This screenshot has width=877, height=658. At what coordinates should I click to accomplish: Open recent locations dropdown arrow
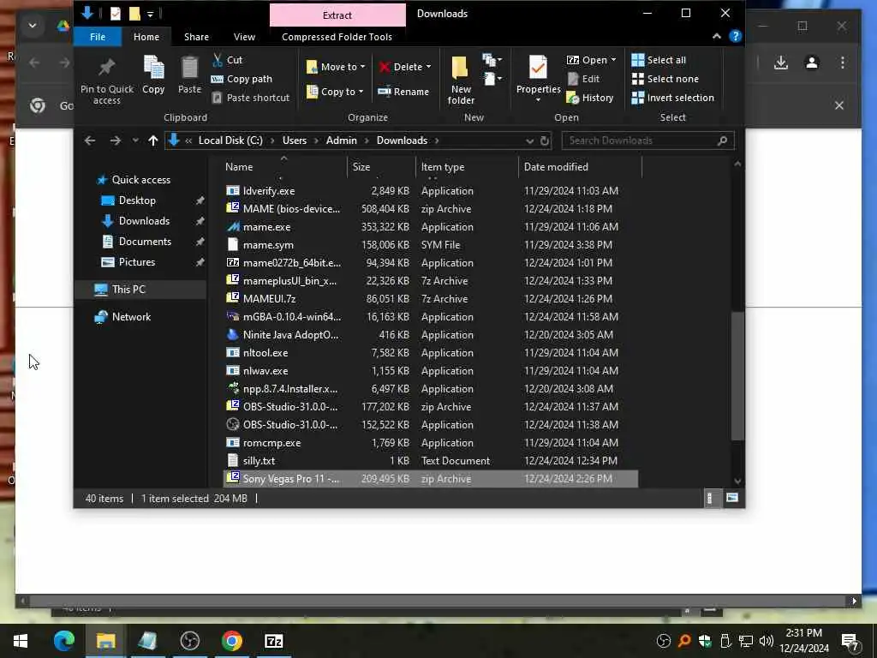[x=134, y=141]
